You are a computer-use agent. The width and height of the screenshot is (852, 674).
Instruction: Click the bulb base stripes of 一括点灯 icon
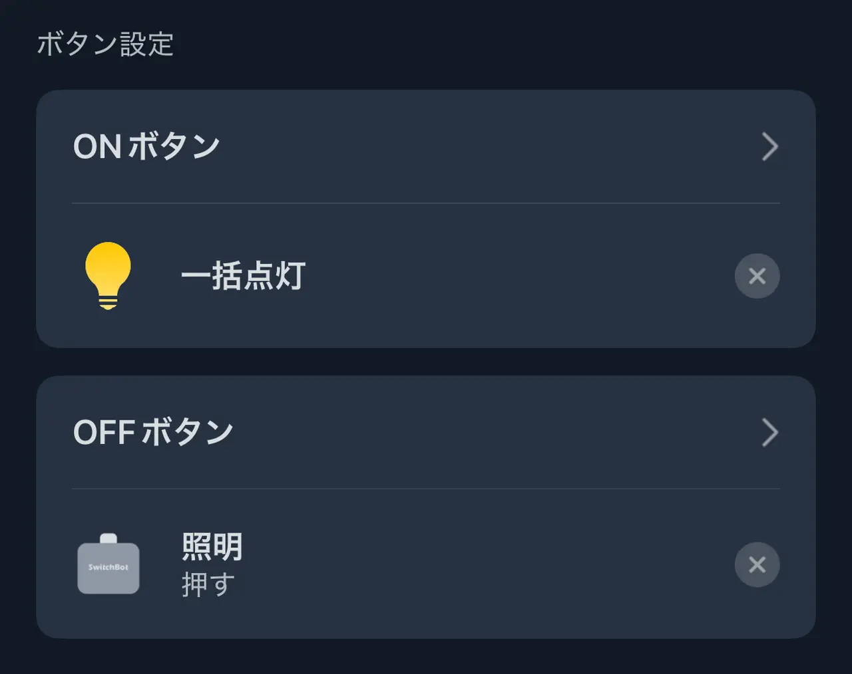click(x=108, y=302)
